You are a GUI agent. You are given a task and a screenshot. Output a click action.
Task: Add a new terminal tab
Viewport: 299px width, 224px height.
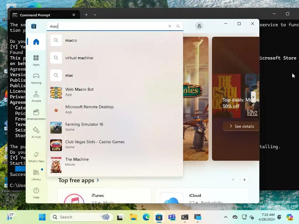(86, 15)
